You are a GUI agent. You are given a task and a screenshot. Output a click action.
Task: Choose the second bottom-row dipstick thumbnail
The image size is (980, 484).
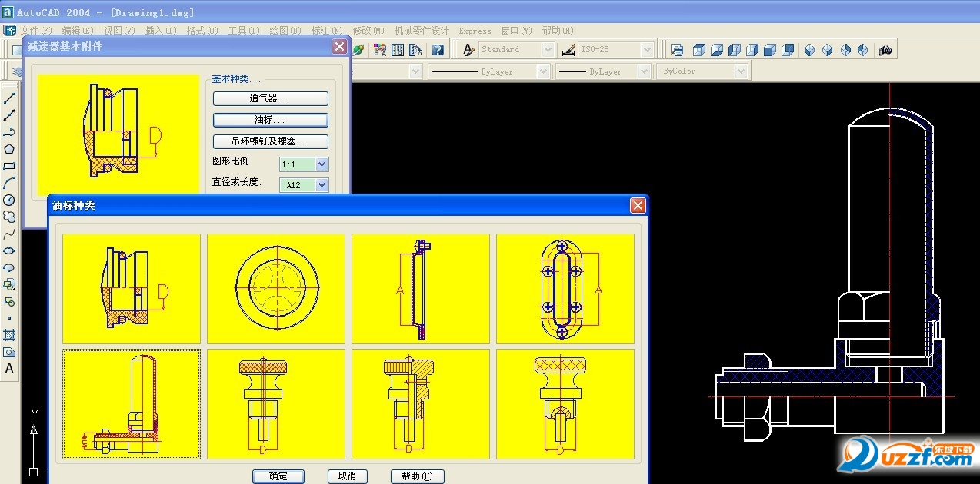point(276,404)
